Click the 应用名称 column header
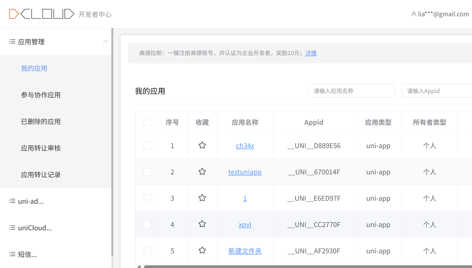 (x=245, y=122)
